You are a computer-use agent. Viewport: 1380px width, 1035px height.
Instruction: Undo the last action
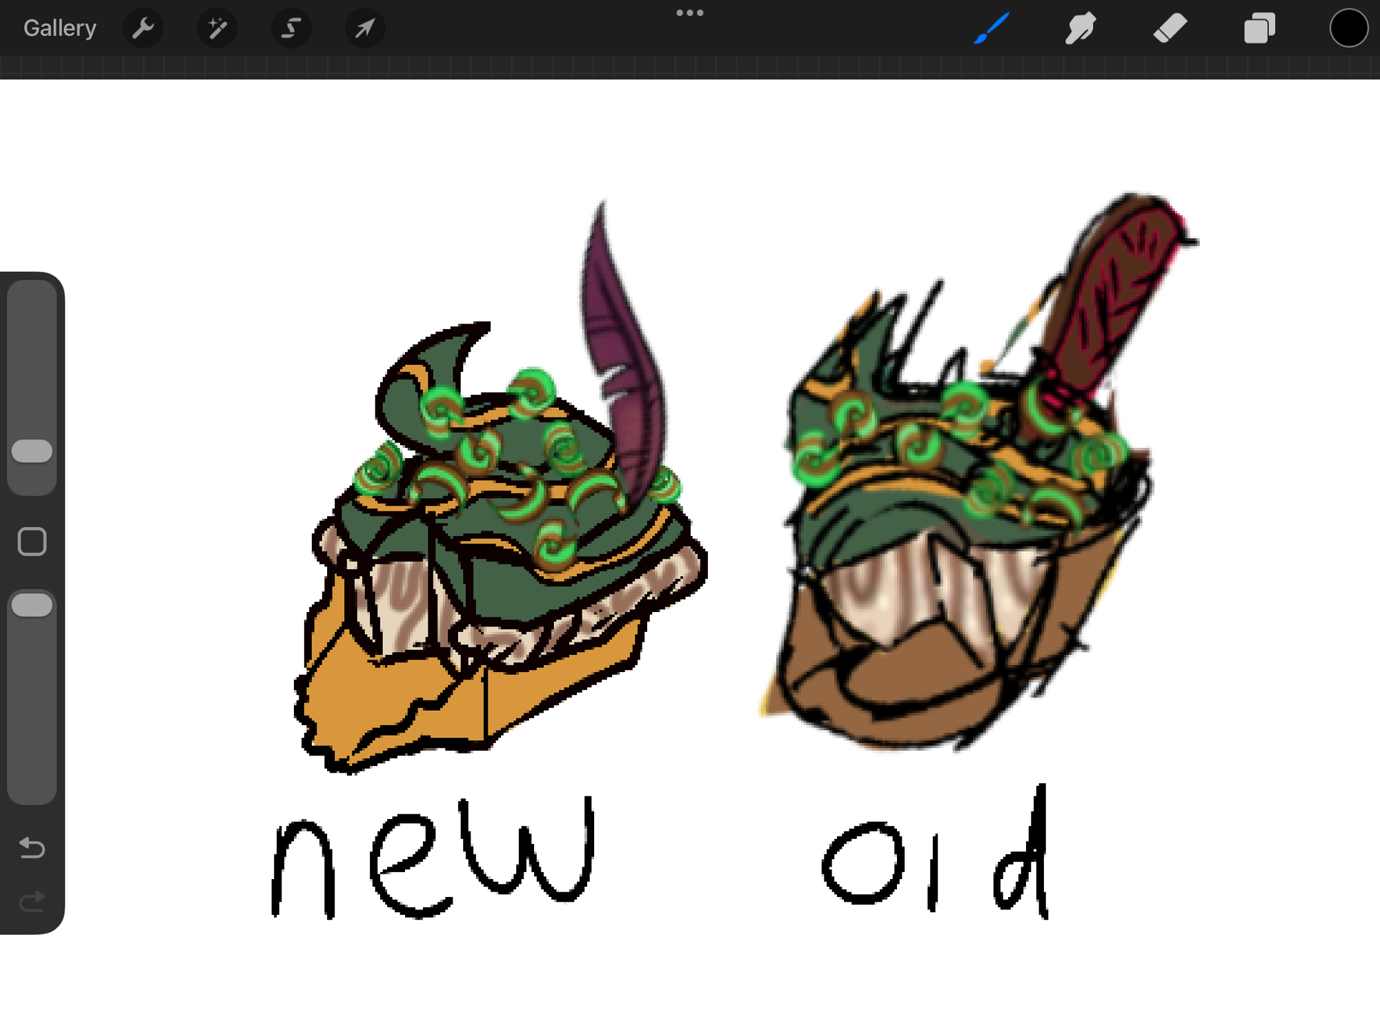pos(32,847)
